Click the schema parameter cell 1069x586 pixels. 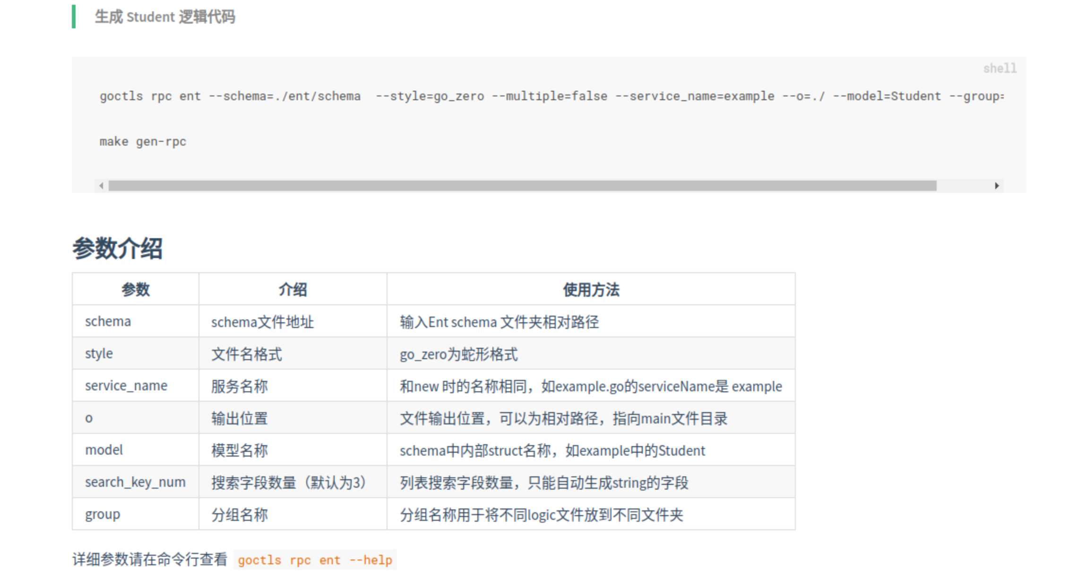tap(108, 321)
